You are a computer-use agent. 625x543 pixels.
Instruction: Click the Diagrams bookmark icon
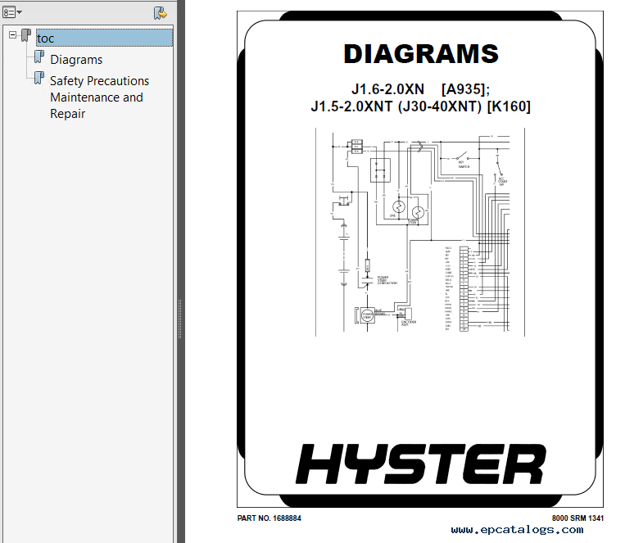pos(39,57)
